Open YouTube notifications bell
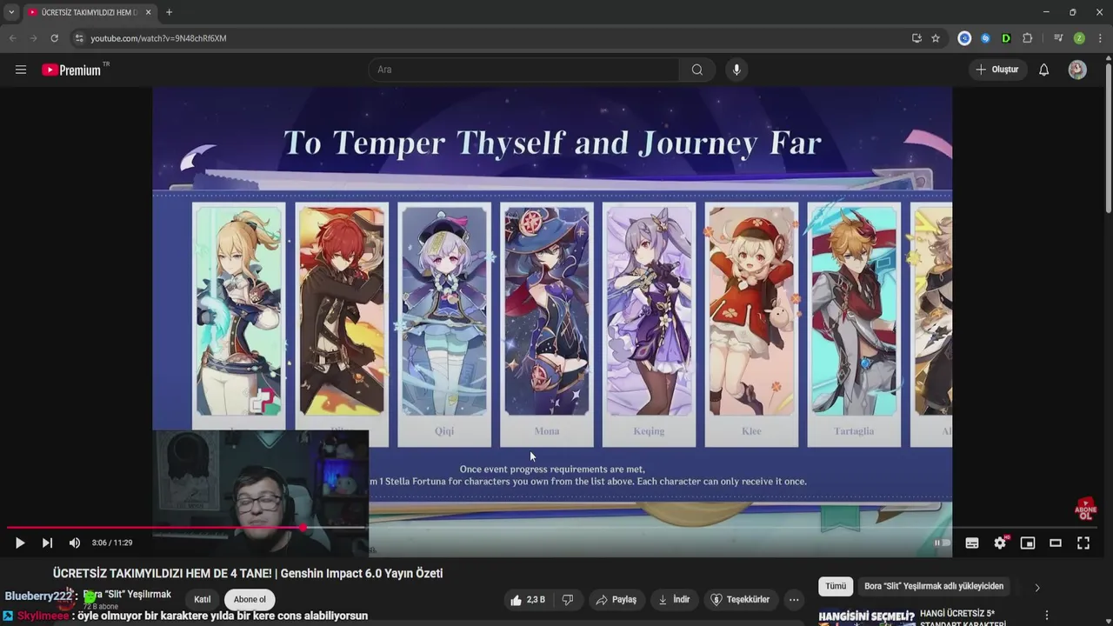Screen dimensions: 1113x626 coord(1043,70)
